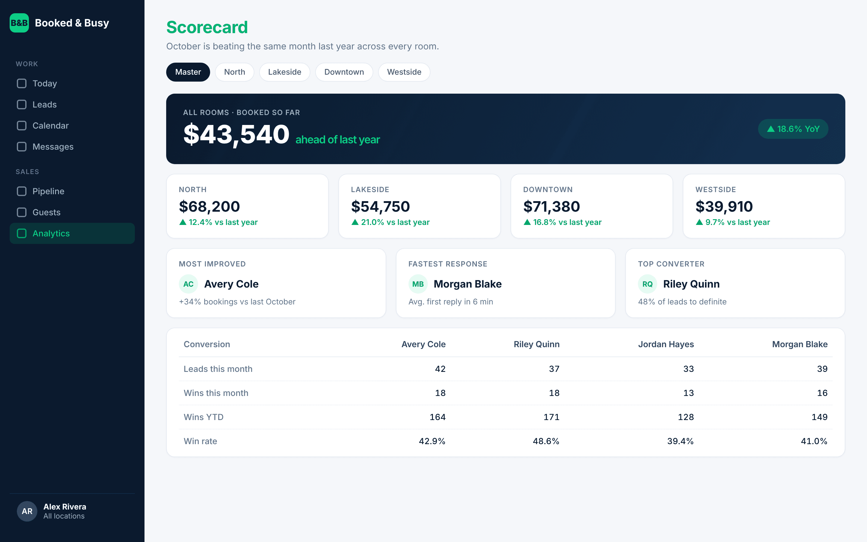Switch to the Downtown tab
Image resolution: width=867 pixels, height=542 pixels.
tap(344, 72)
